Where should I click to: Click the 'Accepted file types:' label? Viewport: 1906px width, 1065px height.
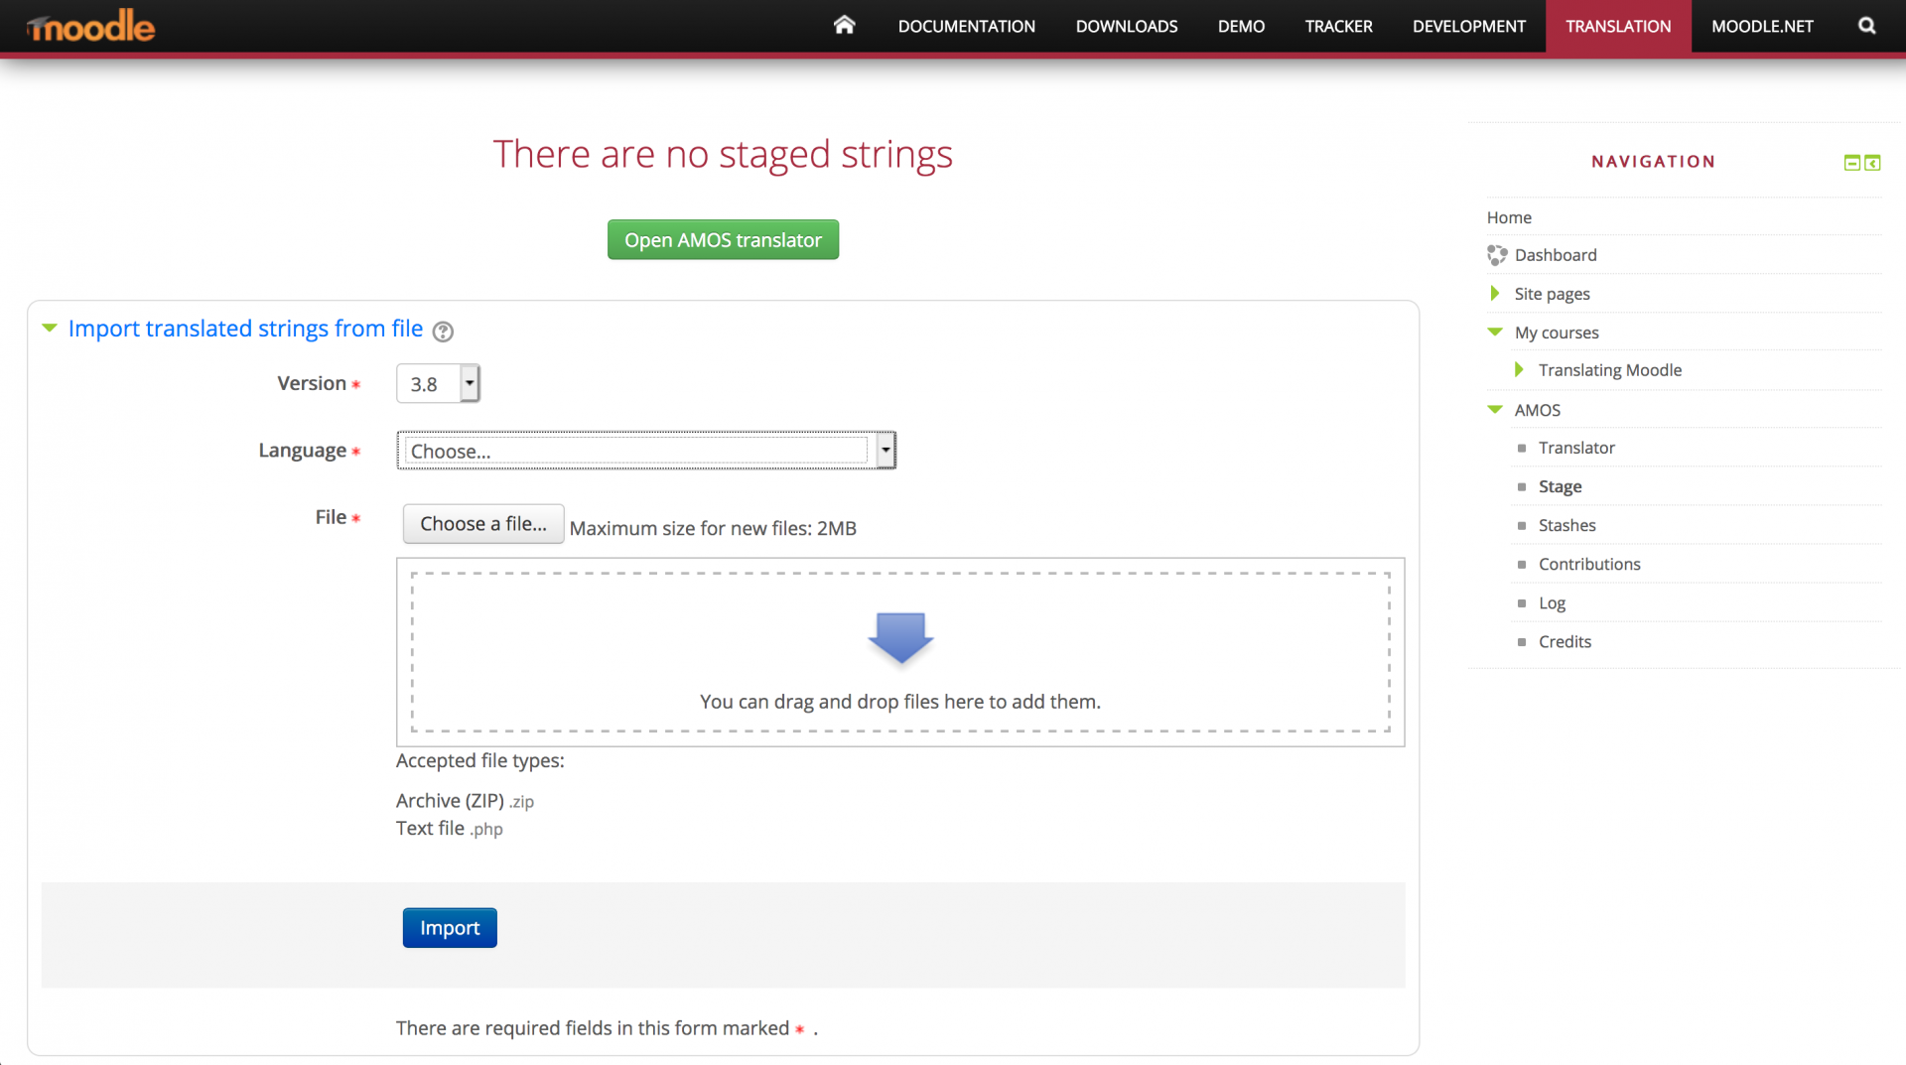pos(479,761)
